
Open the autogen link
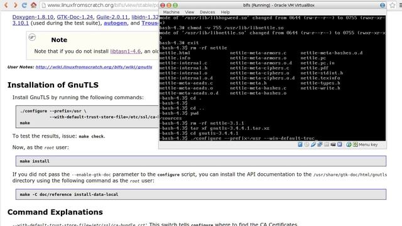point(115,23)
